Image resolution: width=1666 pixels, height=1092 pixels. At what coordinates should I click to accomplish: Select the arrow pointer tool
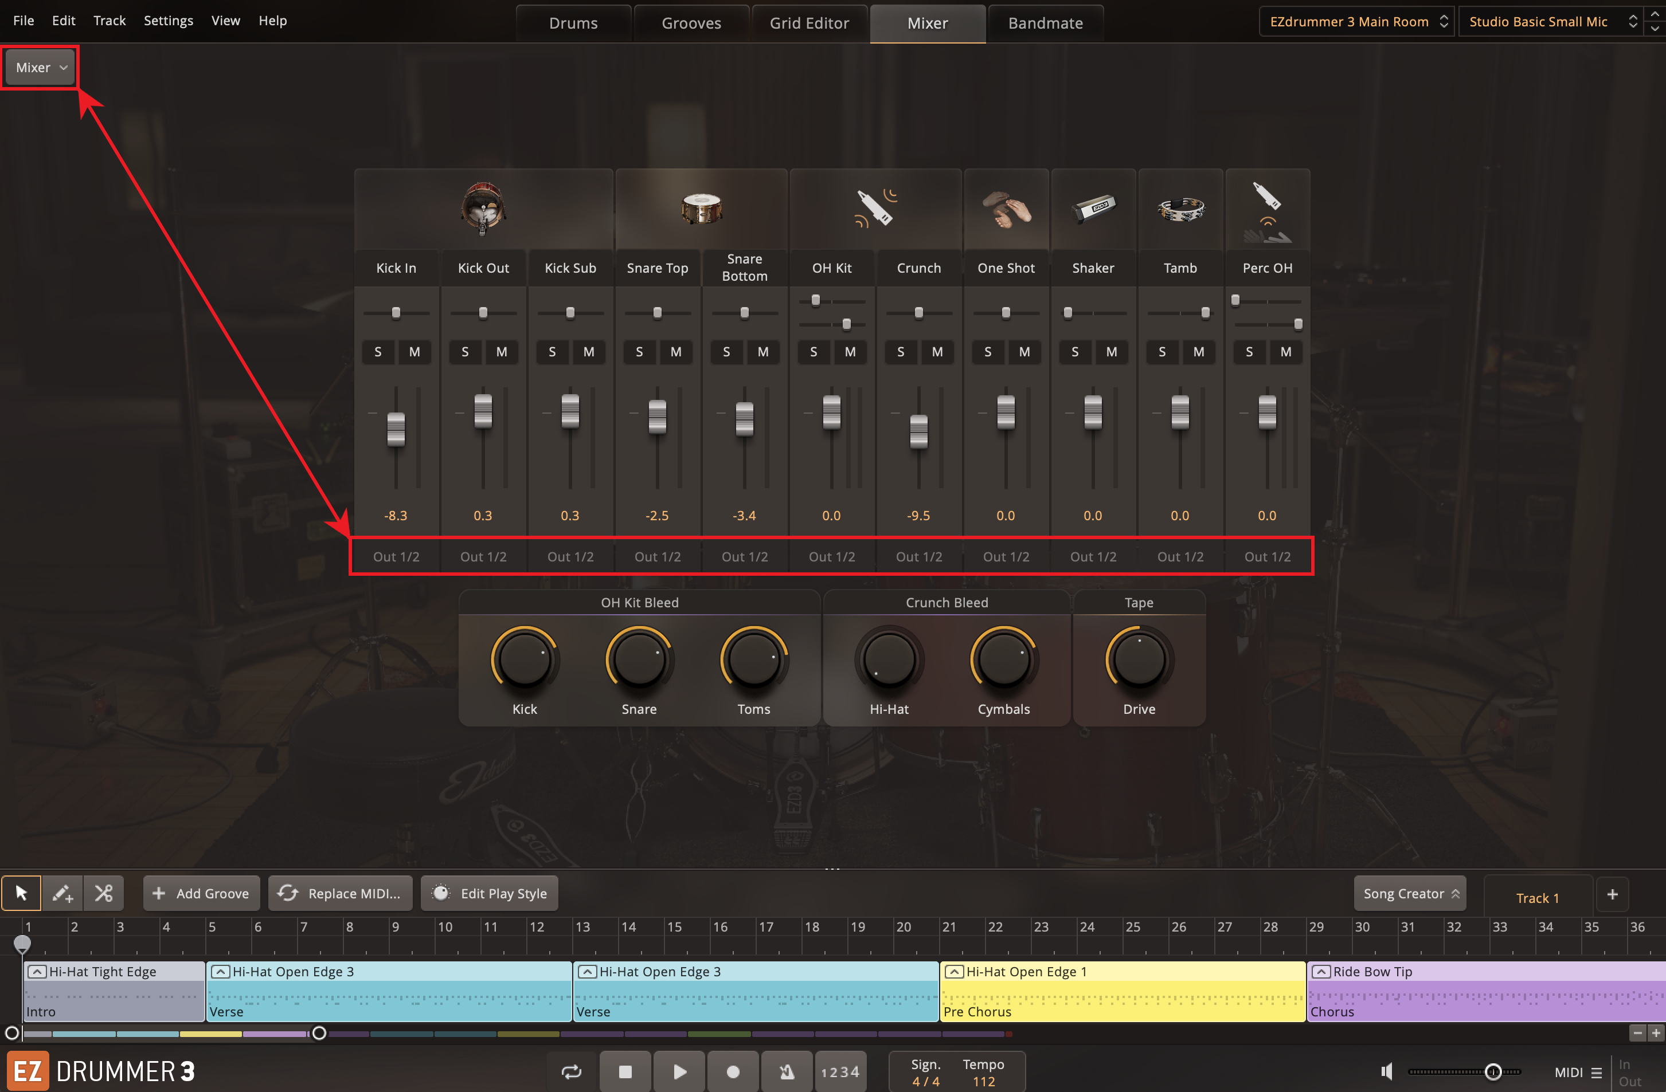(x=21, y=893)
